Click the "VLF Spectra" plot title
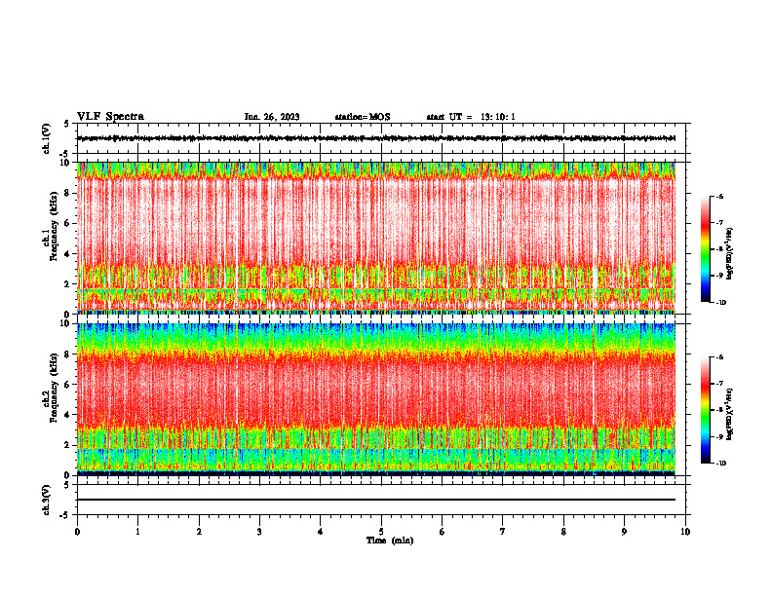This screenshot has height=596, width=772. 110,117
